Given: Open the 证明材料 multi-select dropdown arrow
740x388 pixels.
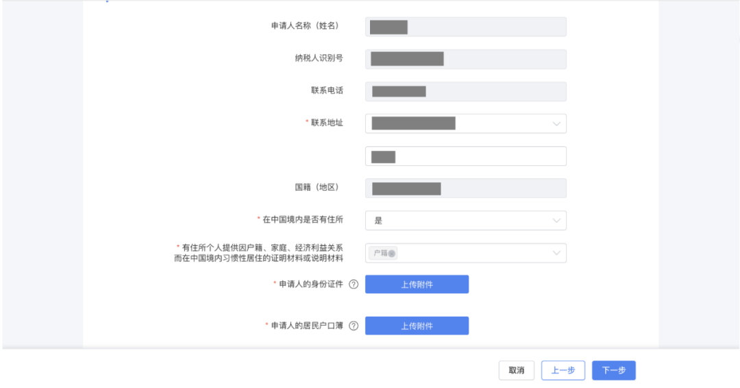Looking at the screenshot, I should point(556,254).
